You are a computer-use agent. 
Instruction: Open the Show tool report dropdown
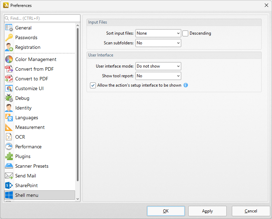pyautogui.click(x=158, y=76)
